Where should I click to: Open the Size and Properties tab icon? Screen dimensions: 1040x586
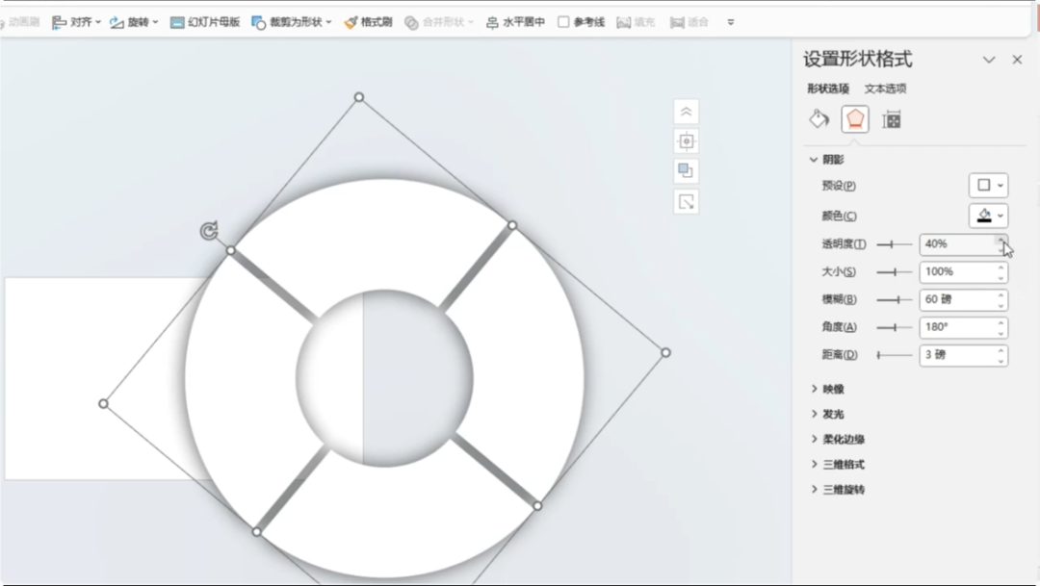click(x=891, y=120)
